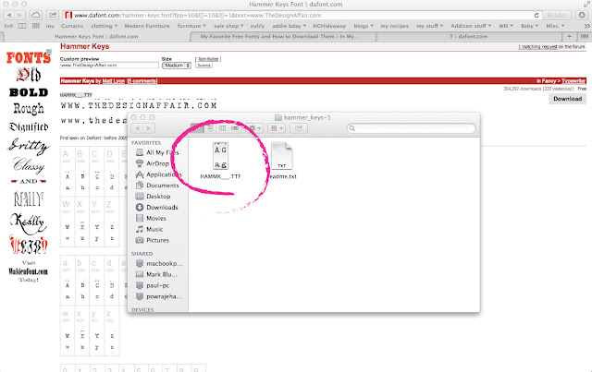Click Finder Share toolbar button
Image resolution: width=592 pixels, height=372 pixels.
299,128
